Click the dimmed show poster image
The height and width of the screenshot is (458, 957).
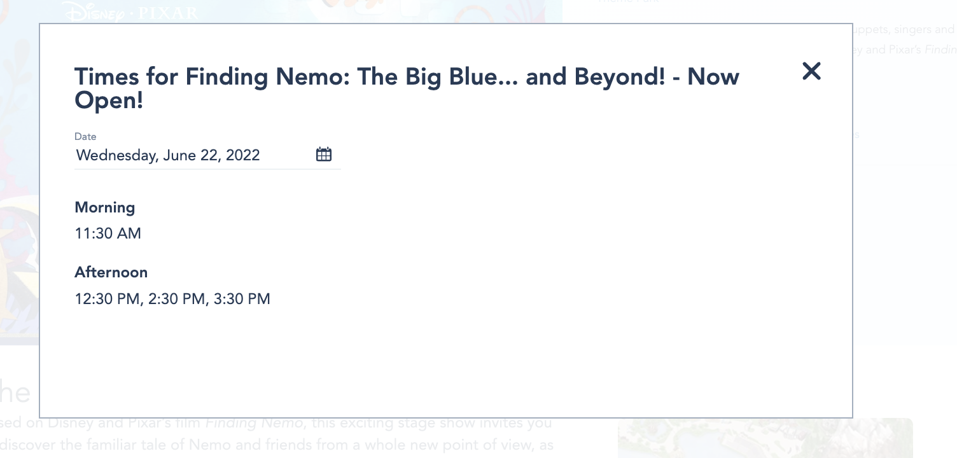tap(19, 191)
